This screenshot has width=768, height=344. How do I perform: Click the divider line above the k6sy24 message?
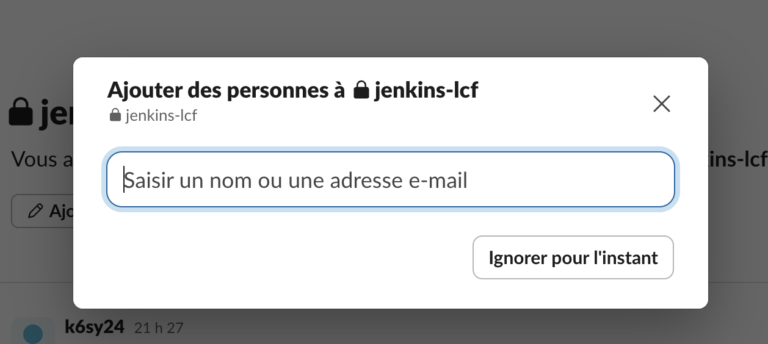click(37, 283)
